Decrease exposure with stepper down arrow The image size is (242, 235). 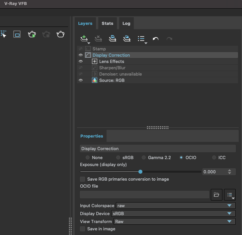[230, 173]
